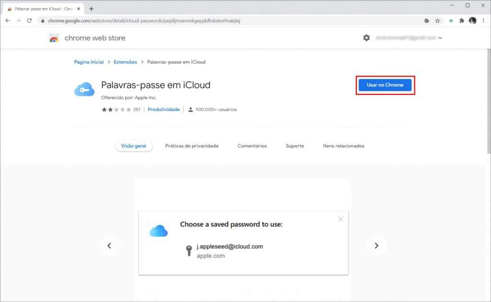Click the Oferecido por: Apple Inc. text
Image resolution: width=491 pixels, height=302 pixels.
point(129,98)
